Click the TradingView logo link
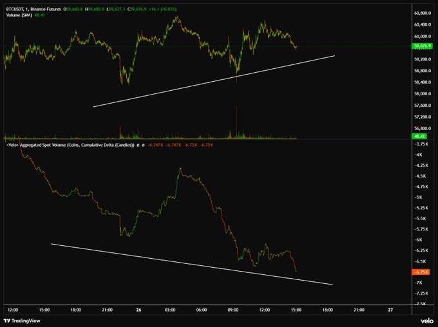 pos(22,321)
